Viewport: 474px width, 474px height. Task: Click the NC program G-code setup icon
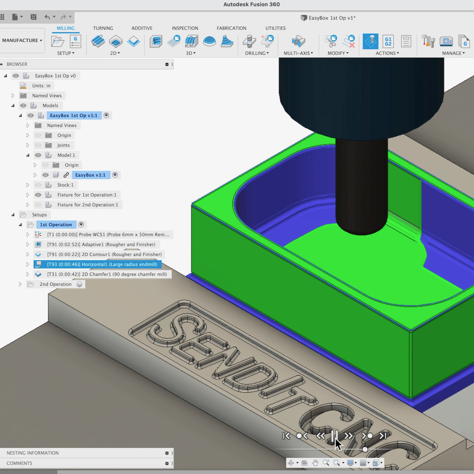[x=76, y=41]
